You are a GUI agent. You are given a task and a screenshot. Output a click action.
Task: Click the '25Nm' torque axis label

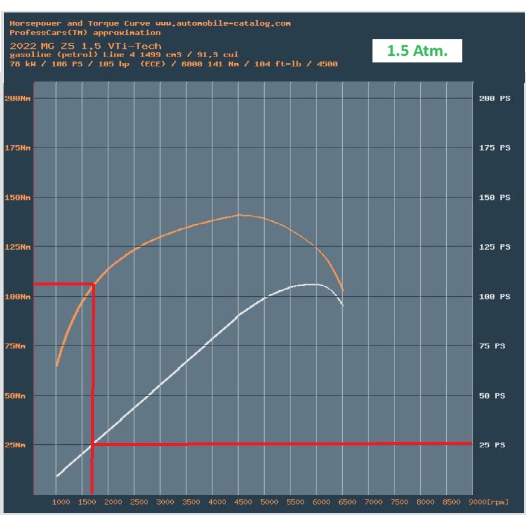click(15, 445)
